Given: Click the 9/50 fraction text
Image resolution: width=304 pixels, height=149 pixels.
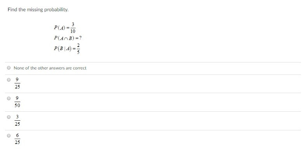Looking at the screenshot, I should click(x=17, y=102).
